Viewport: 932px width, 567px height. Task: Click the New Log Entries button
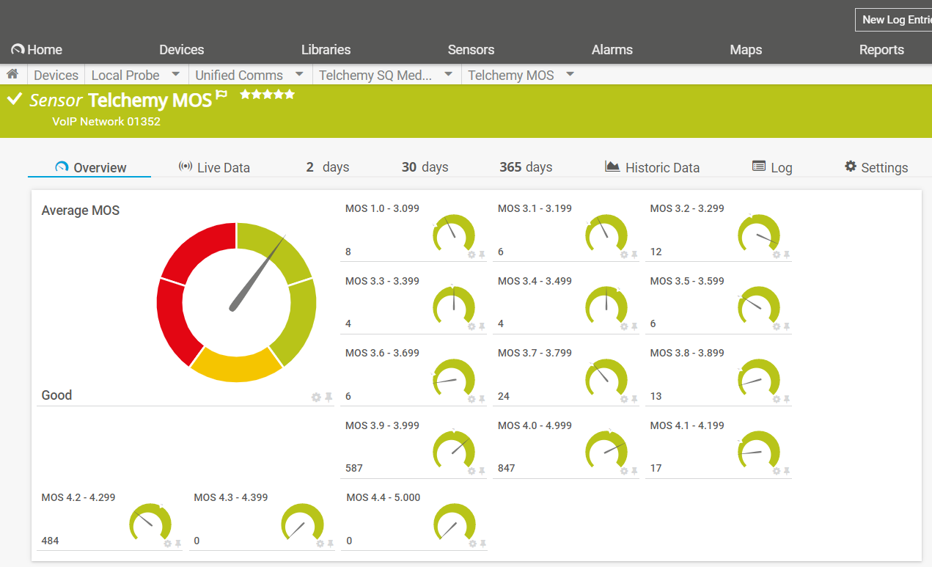(895, 20)
